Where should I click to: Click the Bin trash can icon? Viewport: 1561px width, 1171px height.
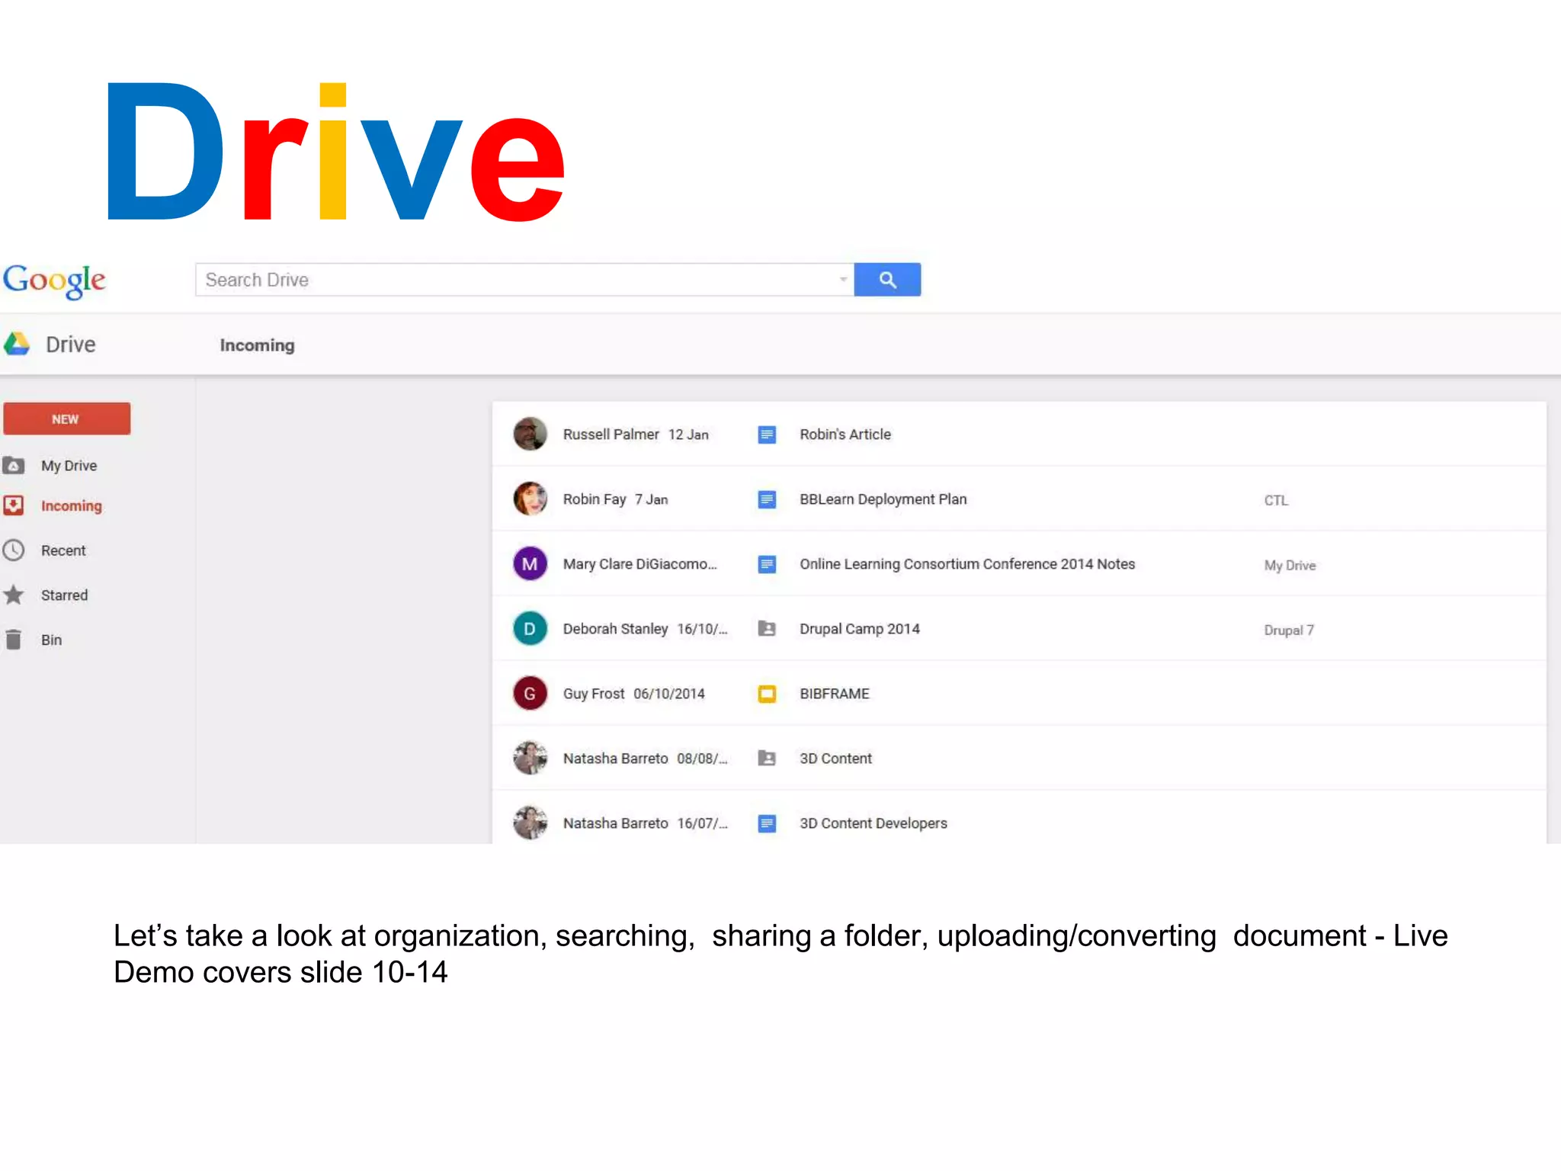14,640
